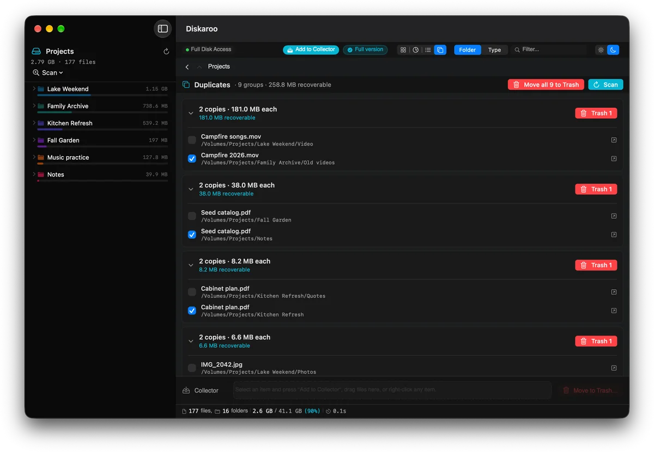Screen dimensions: 654x452
Task: Go back with the left arrow
Action: coord(187,67)
